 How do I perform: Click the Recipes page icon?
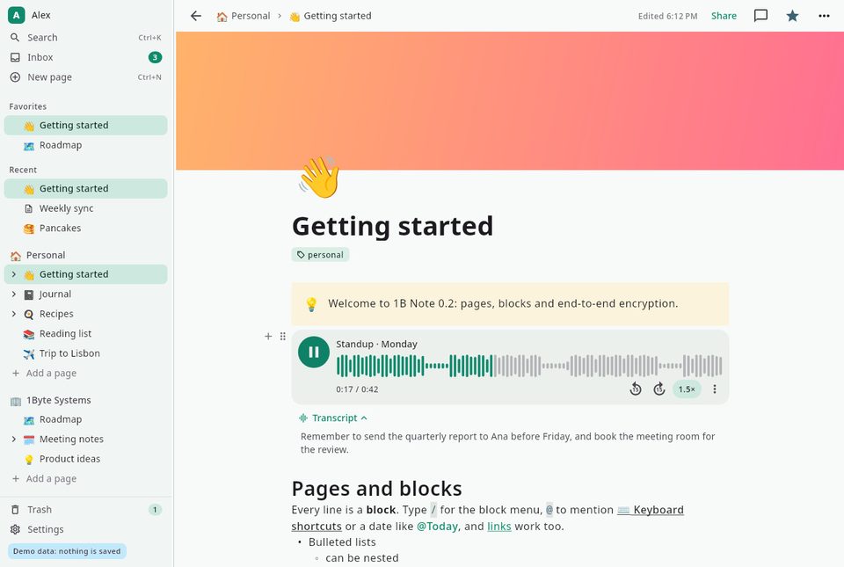coord(29,314)
